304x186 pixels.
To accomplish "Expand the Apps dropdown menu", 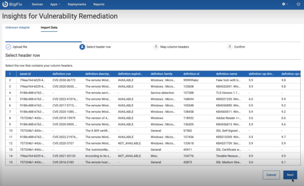I will tap(55, 4).
